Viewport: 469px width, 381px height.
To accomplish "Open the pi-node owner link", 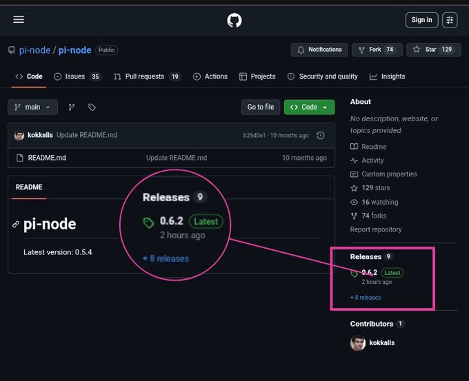I will [34, 50].
